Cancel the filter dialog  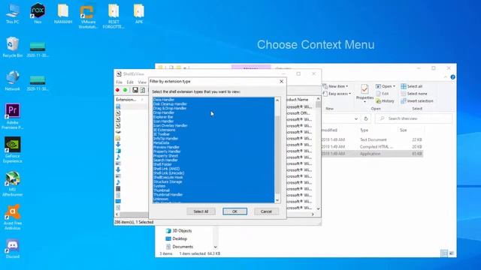click(266, 211)
